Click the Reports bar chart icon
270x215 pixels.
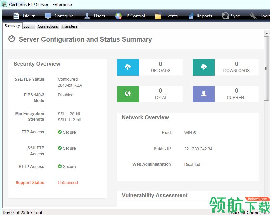point(191,16)
